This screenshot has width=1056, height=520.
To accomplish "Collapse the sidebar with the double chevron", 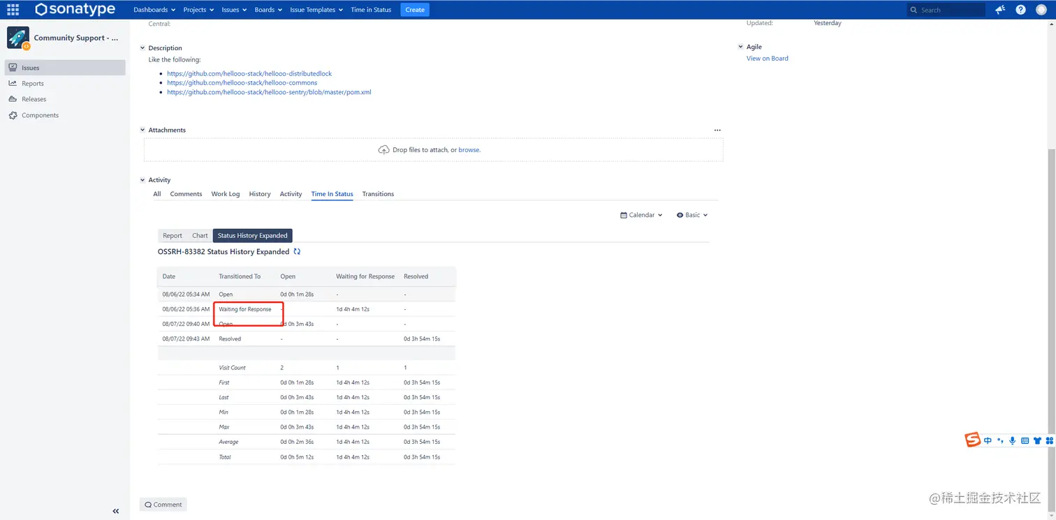I will tap(116, 511).
